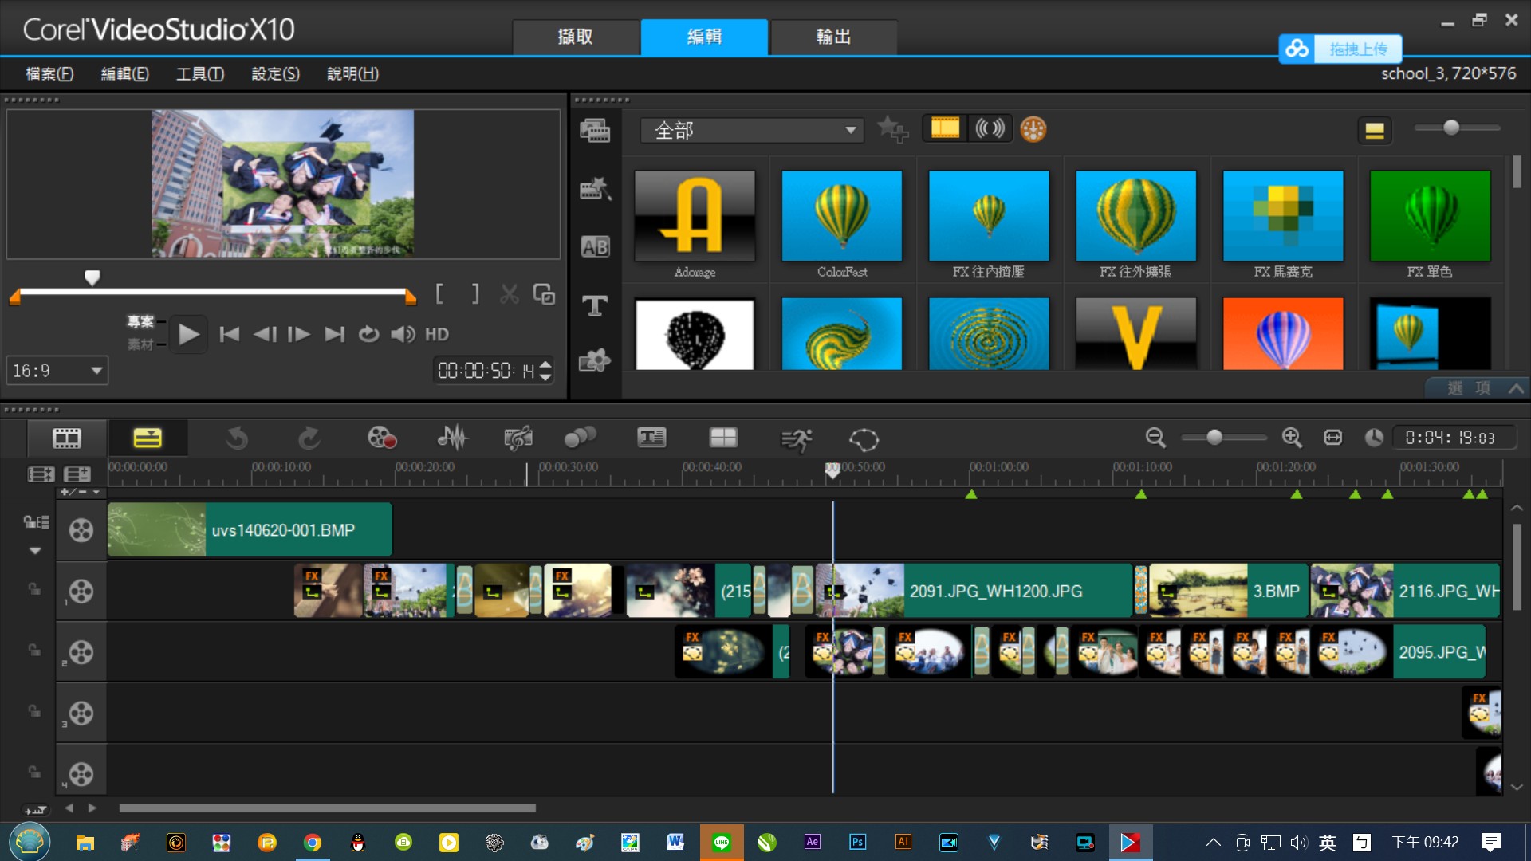Open Chrome from the taskbar
The width and height of the screenshot is (1531, 861).
click(x=313, y=843)
